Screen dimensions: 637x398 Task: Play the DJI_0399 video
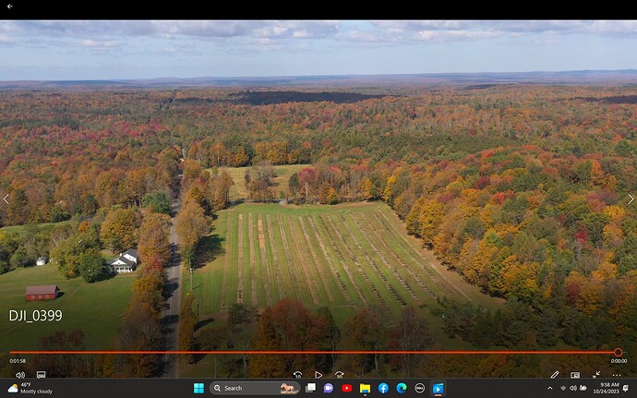click(x=318, y=375)
